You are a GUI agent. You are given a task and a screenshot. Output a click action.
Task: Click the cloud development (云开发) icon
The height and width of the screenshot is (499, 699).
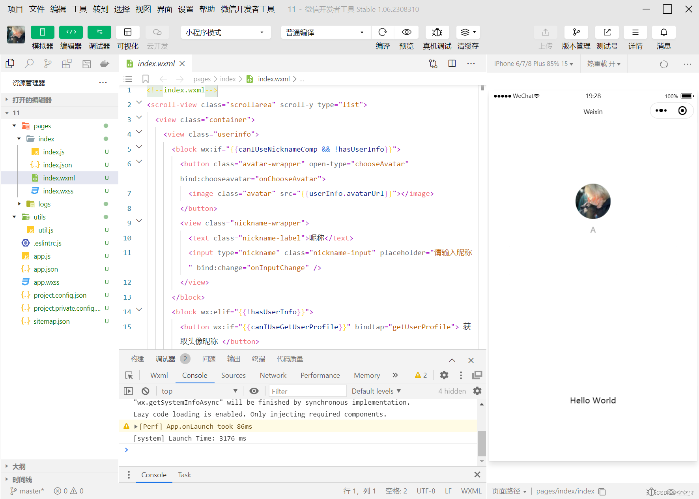157,32
